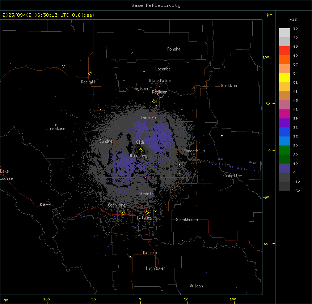
Task: Click the asterisk marker northeast of Innisfail
Action: click(182, 109)
